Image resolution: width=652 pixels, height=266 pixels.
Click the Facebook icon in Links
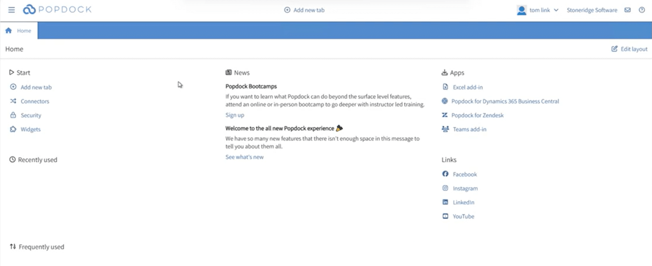click(x=445, y=174)
